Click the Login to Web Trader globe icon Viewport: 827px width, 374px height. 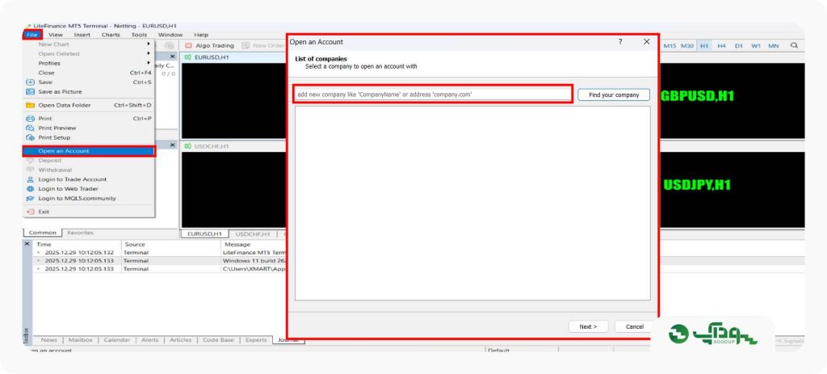point(30,189)
